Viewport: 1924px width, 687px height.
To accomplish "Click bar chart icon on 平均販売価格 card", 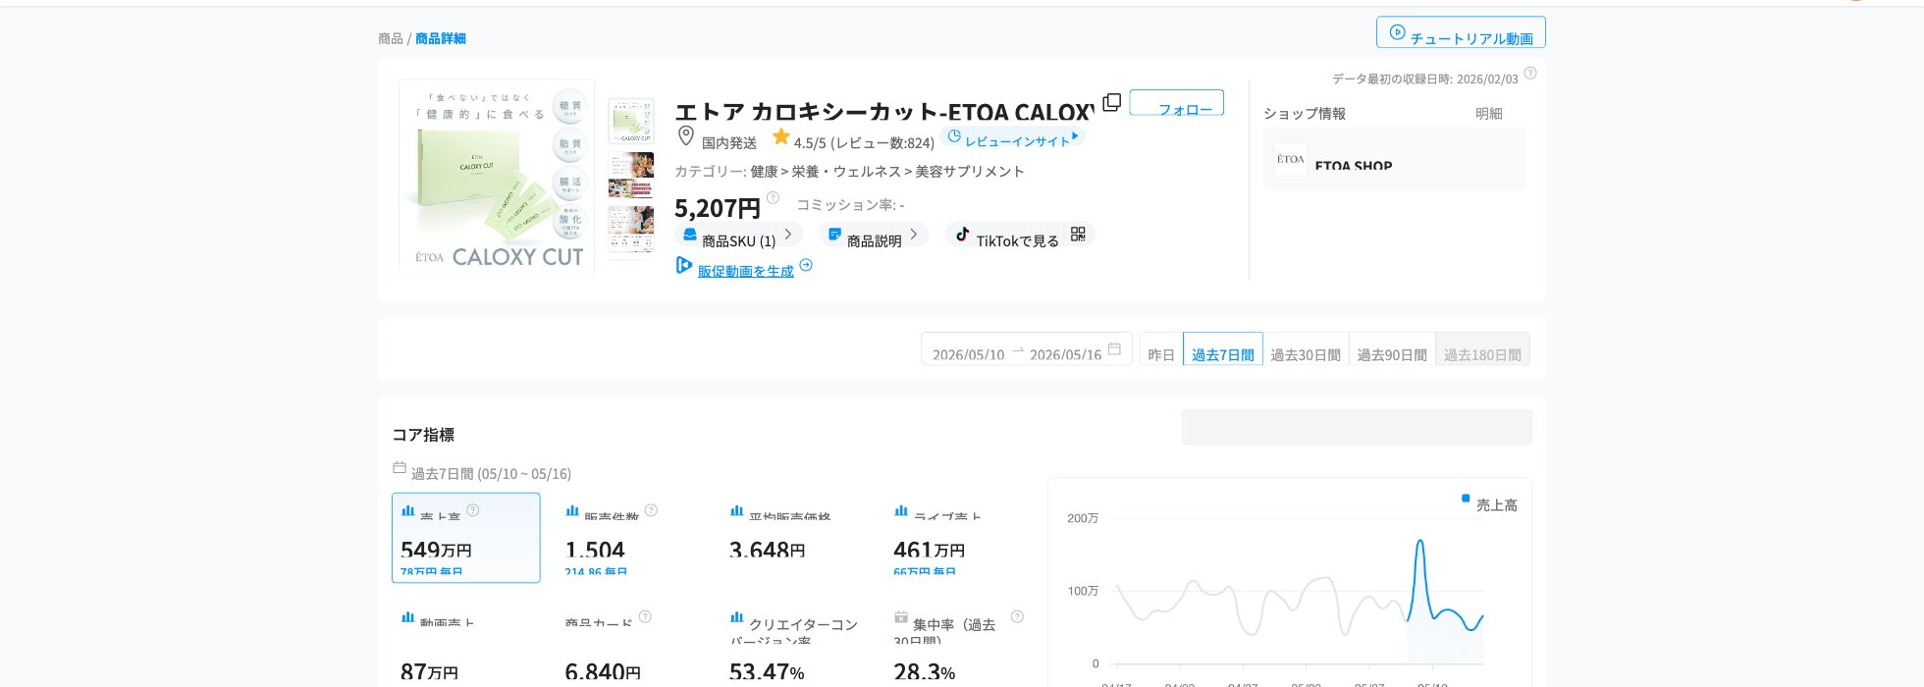I will point(736,510).
